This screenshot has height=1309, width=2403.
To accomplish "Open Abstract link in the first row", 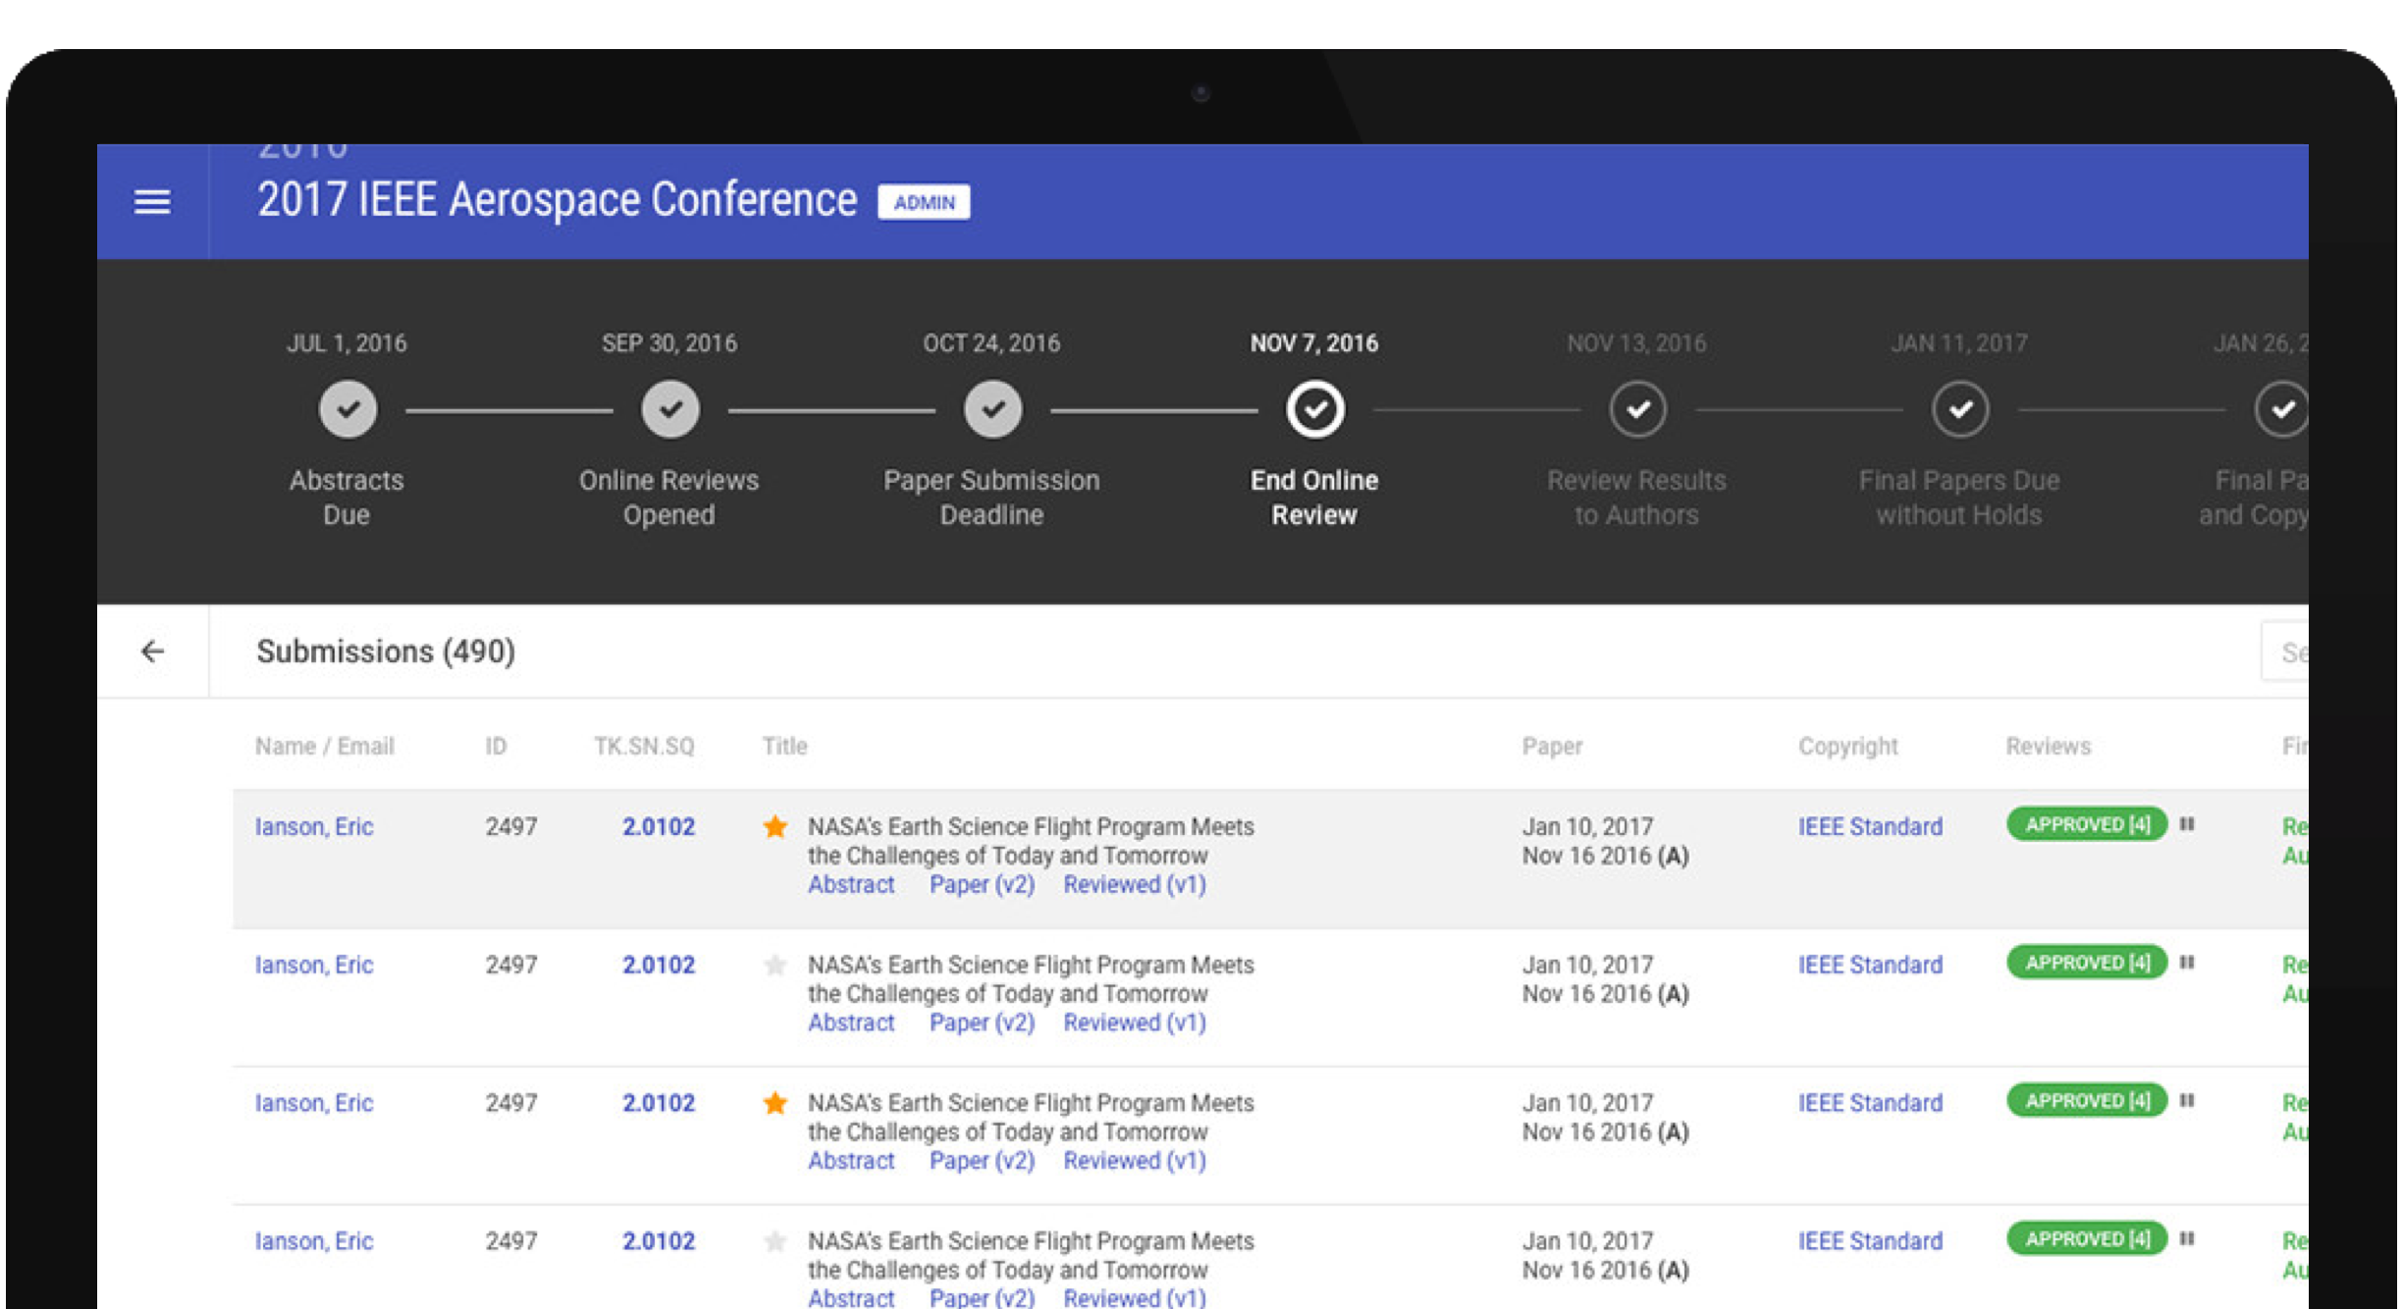I will (x=851, y=885).
